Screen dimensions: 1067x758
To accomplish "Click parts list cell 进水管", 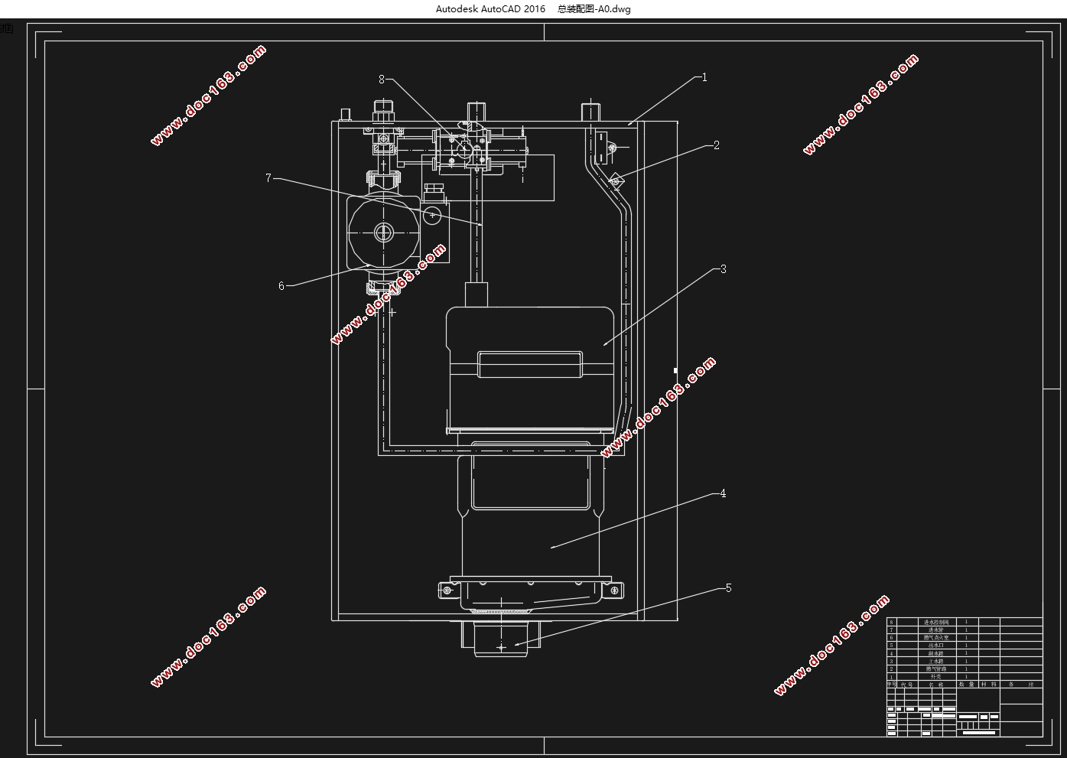I will coord(936,630).
